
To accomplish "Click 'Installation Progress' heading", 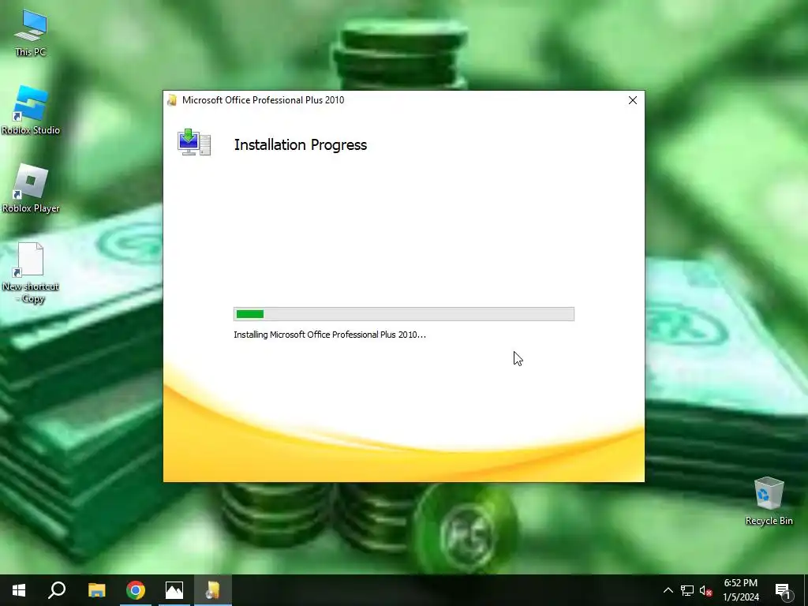I will [301, 145].
